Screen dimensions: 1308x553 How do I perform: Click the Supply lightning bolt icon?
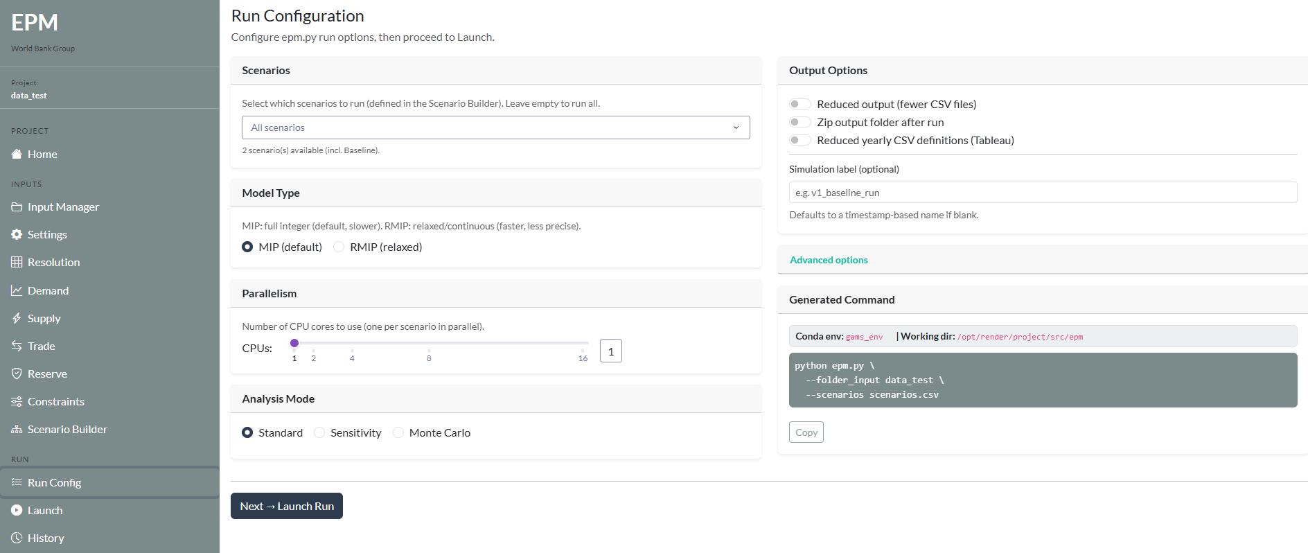click(x=17, y=318)
